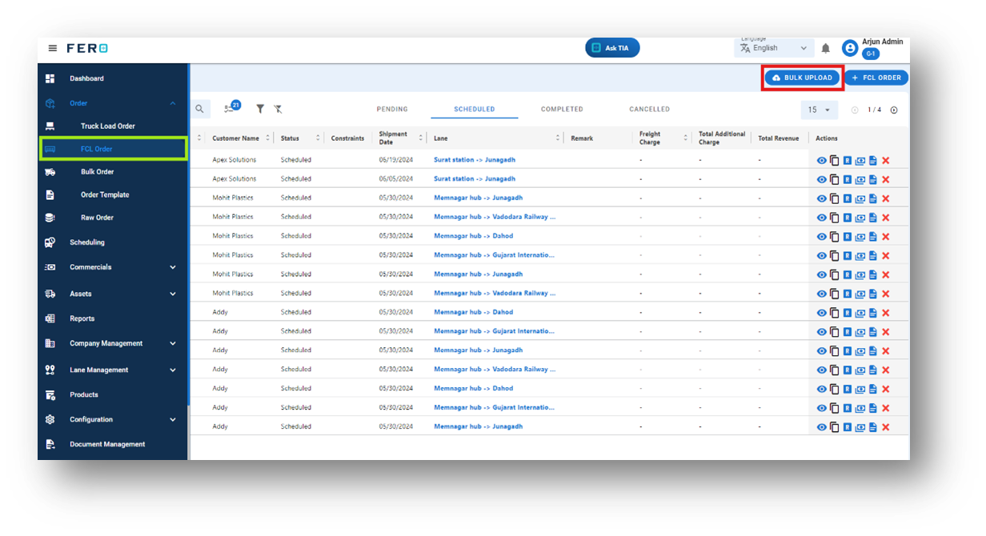Screen dimensions: 986x536
Task: Open the route icon with 21 badge
Action: click(232, 107)
